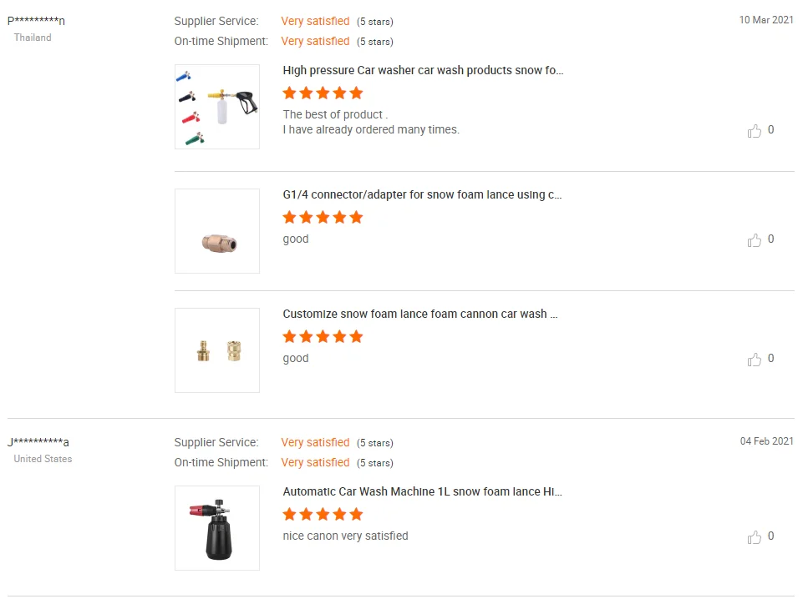Open the black foam lance bottle thumbnail
Image resolution: width=808 pixels, height=599 pixels.
pyautogui.click(x=217, y=528)
